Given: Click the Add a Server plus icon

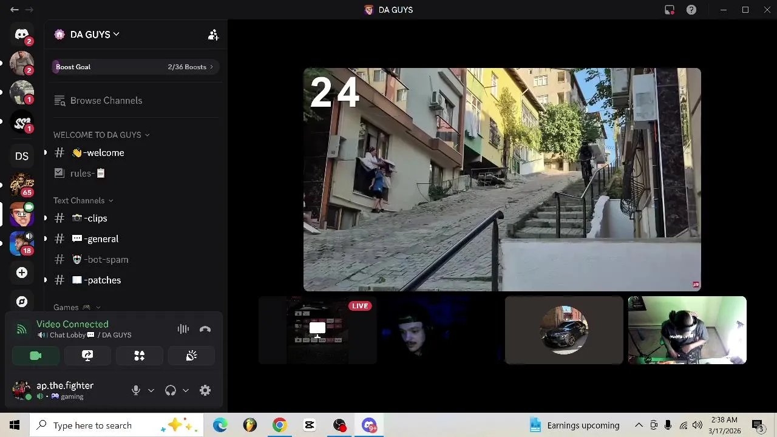Looking at the screenshot, I should (x=22, y=273).
